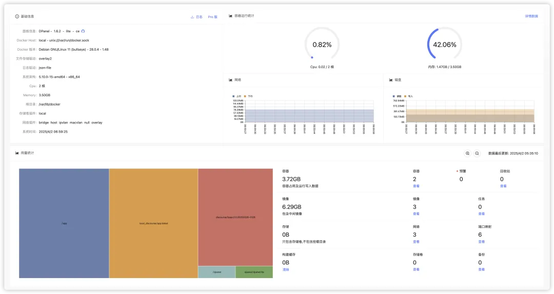Image resolution: width=554 pixels, height=294 pixels.
Task: Click the info icon beside 基础信息
Action: 17,17
